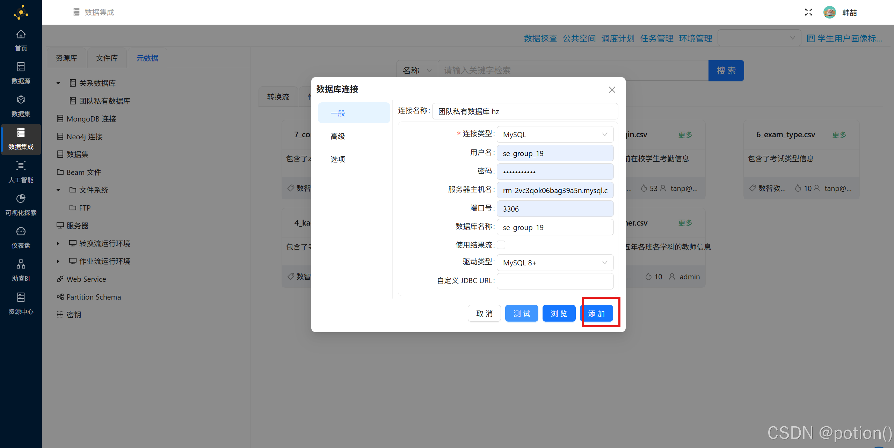894x448 pixels.
Task: Click the 测试 button
Action: pyautogui.click(x=522, y=313)
